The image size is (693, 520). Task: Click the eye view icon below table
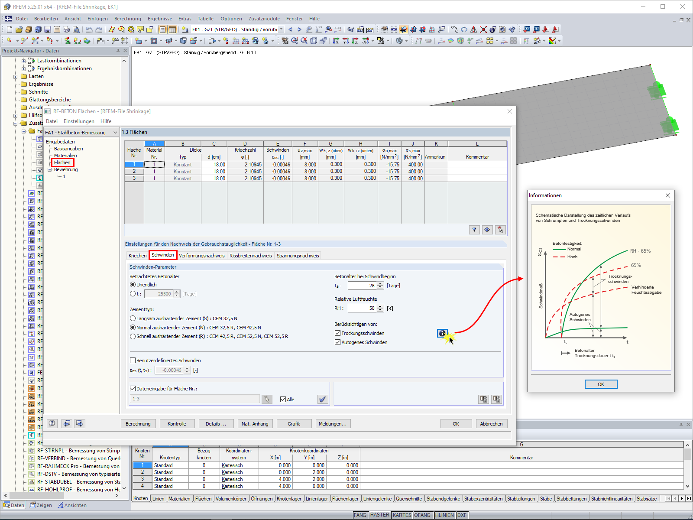(487, 230)
